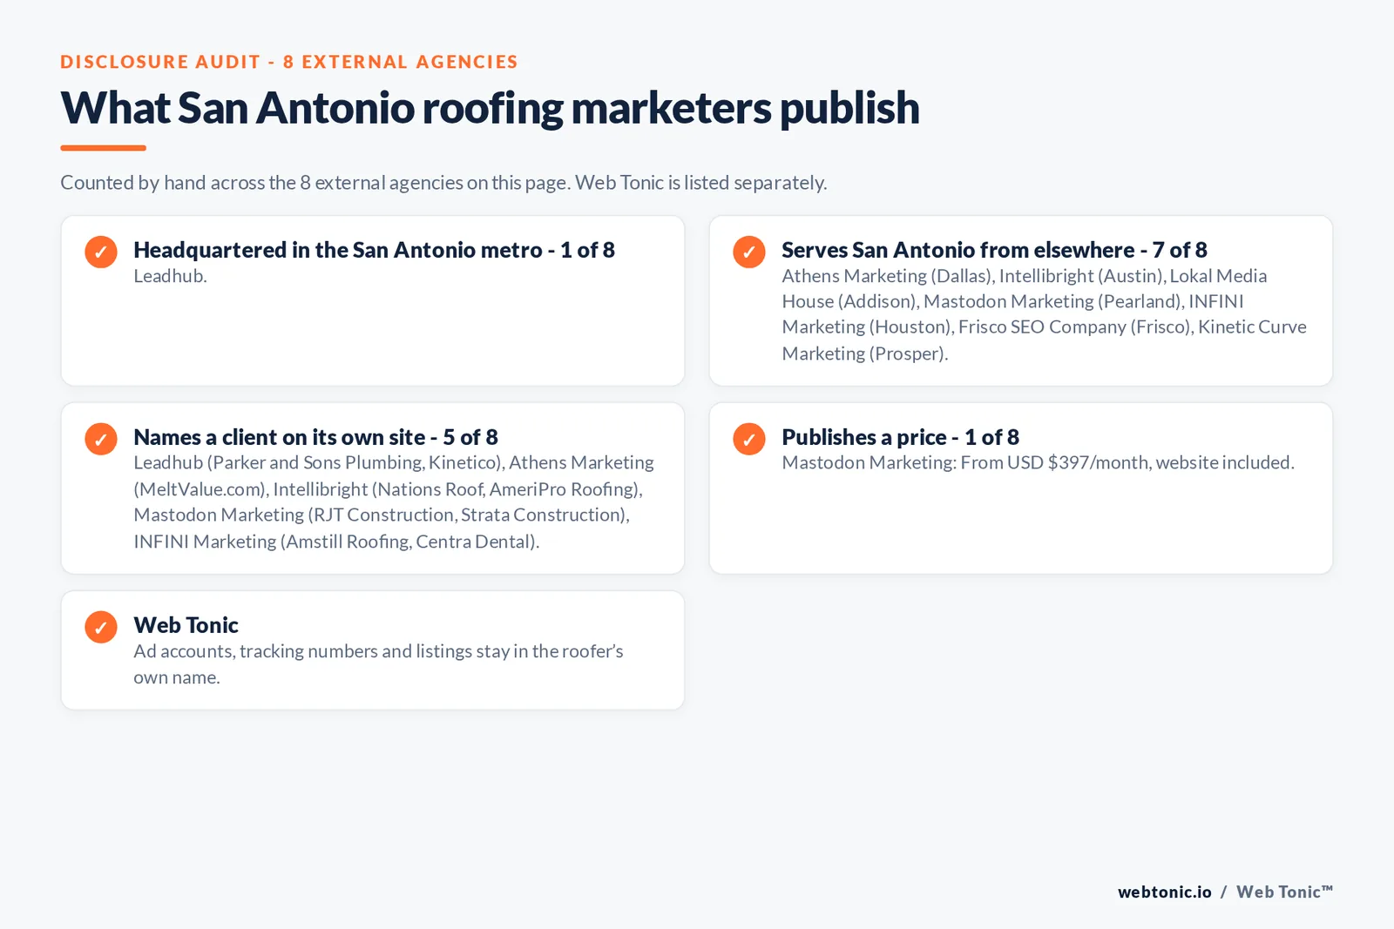Open the webtonic.io footer link
The height and width of the screenshot is (929, 1394).
tap(1165, 892)
